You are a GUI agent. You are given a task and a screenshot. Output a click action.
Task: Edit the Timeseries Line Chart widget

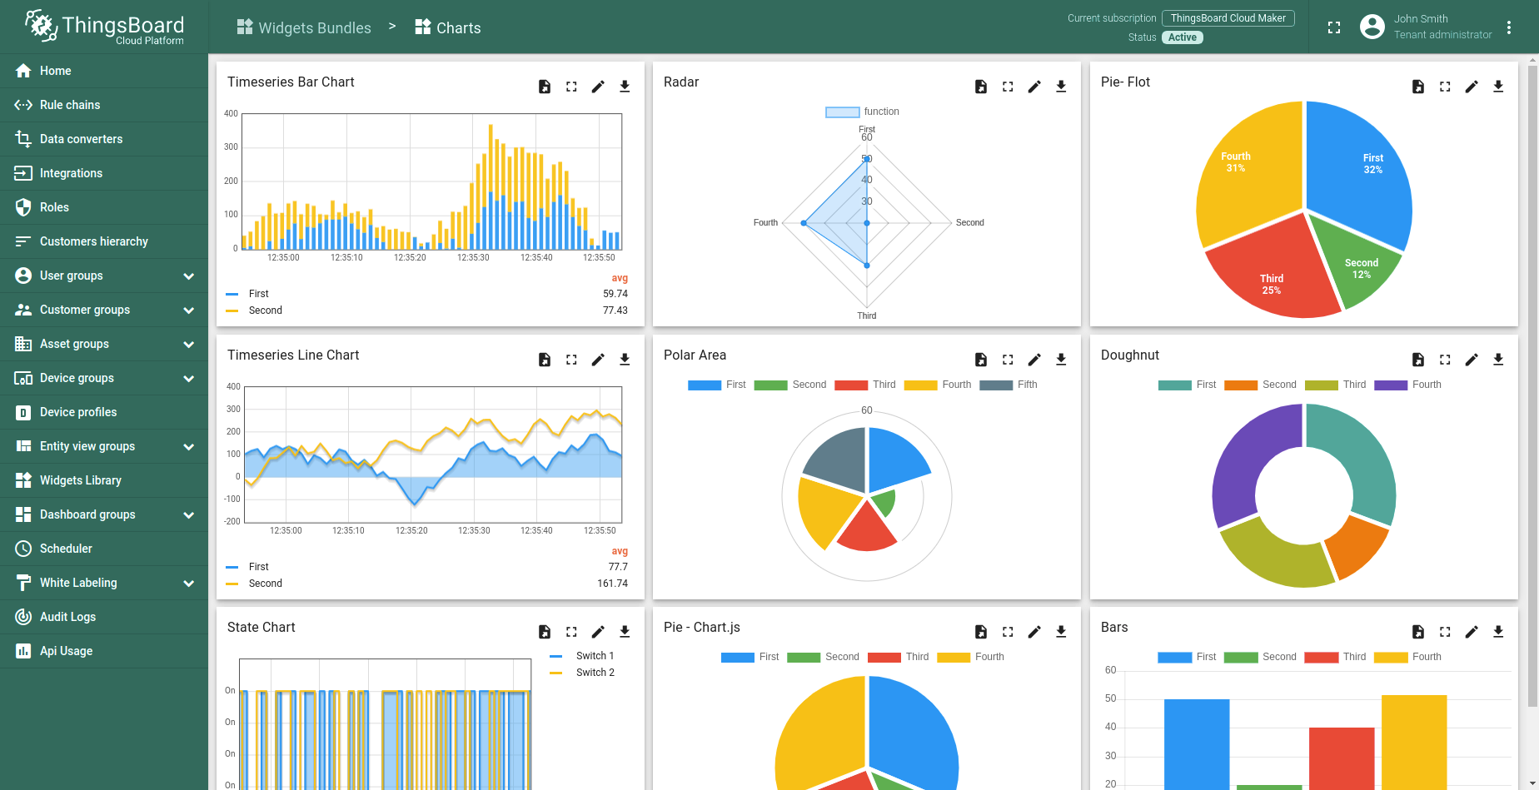tap(598, 360)
